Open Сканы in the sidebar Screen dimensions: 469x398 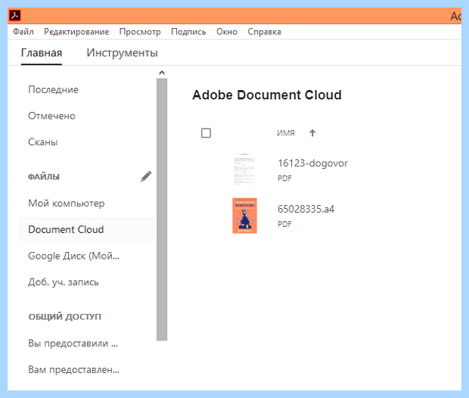coord(43,142)
